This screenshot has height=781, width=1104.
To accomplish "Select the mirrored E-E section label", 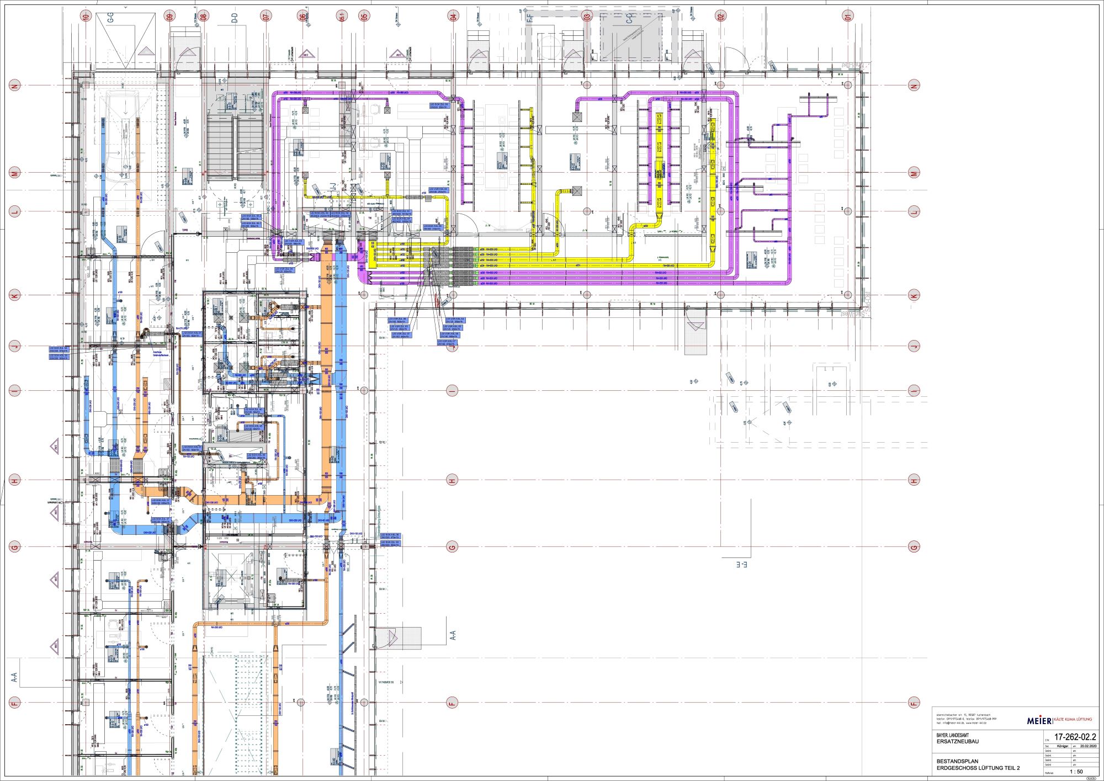I will click(741, 565).
